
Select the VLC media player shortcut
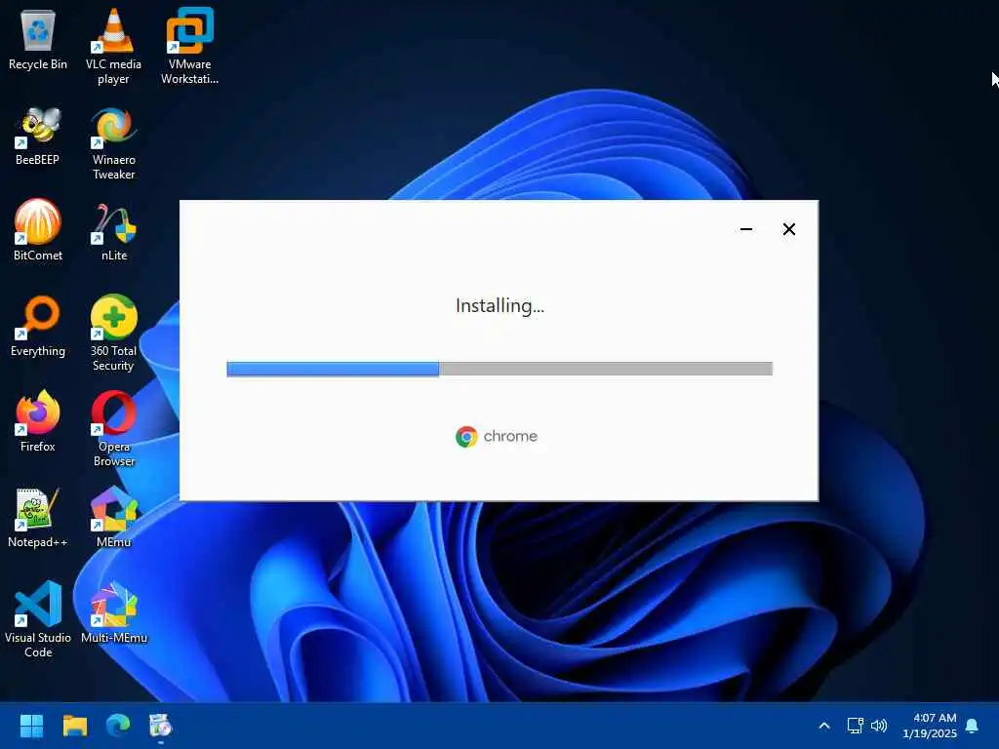pos(113,46)
